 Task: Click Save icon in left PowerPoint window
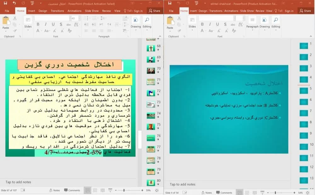click(x=5, y=3)
